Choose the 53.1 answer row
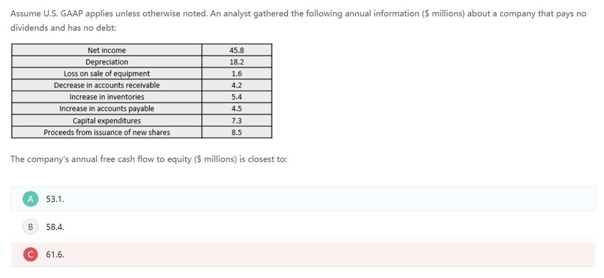This screenshot has width=604, height=278. coord(303,199)
